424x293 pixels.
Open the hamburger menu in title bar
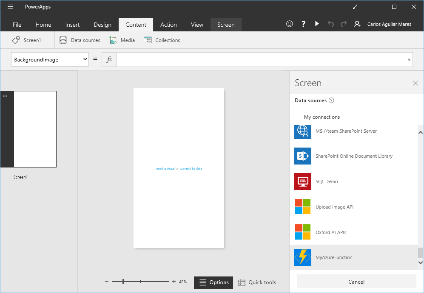(10, 7)
